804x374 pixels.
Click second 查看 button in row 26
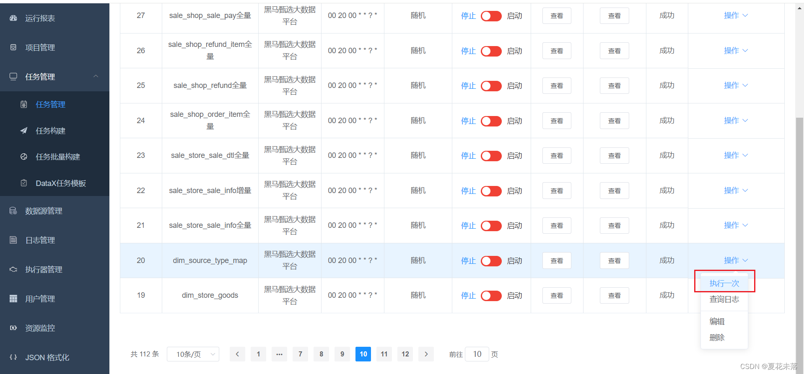[615, 51]
